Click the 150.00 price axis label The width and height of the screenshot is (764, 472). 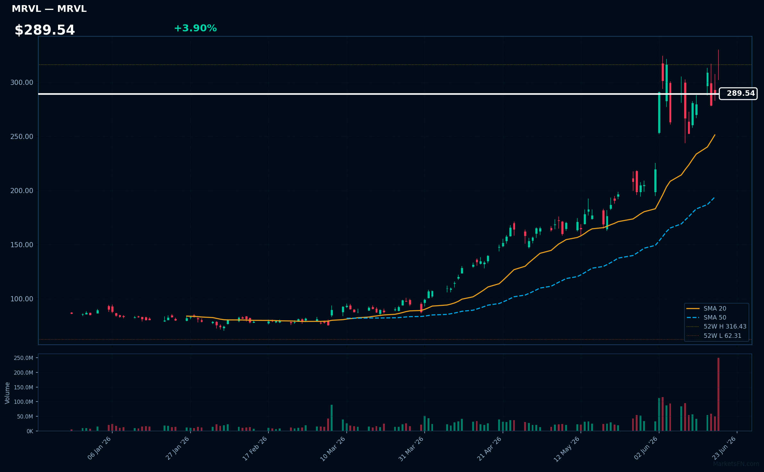22,245
